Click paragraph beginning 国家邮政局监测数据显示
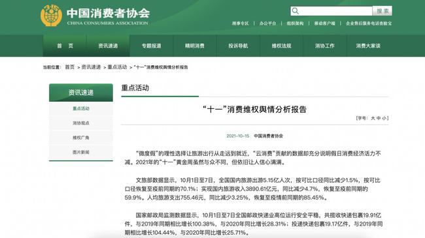 254,224
